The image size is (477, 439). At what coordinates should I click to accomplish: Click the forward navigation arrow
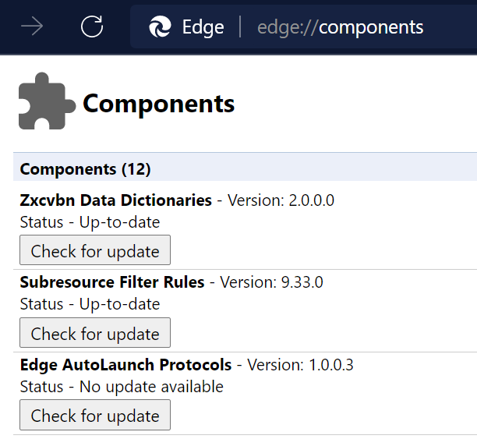coord(32,27)
